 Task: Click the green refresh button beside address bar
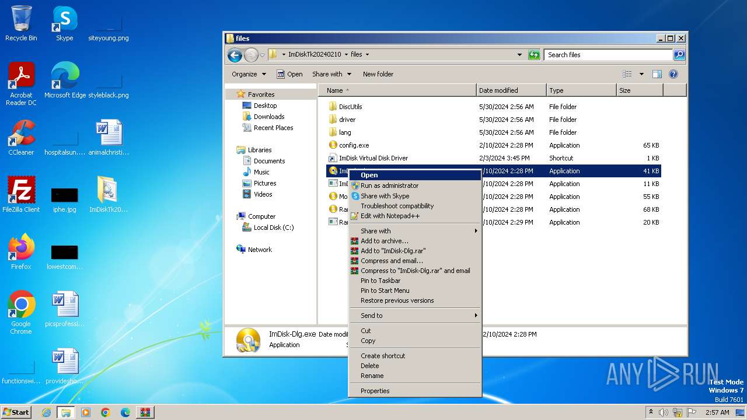(533, 55)
